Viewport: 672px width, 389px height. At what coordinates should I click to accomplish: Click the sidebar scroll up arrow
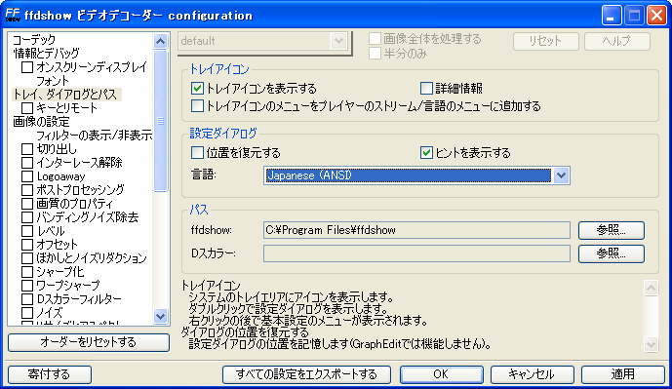coord(160,41)
